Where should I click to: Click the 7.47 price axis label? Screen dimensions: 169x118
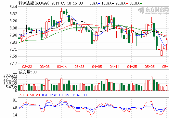click(13, 63)
